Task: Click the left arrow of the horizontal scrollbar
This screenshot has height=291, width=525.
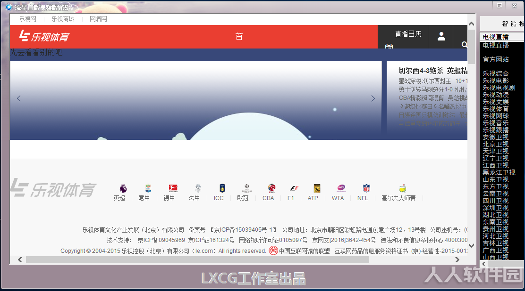Action: [x=20, y=259]
